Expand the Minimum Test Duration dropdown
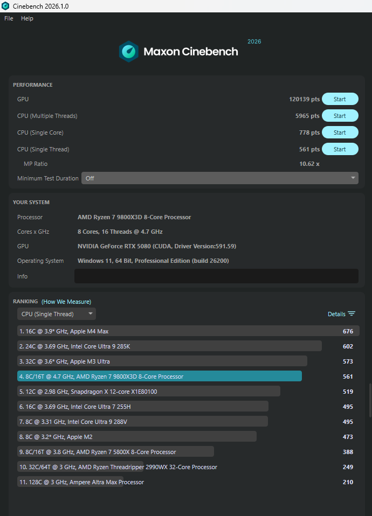Image resolution: width=372 pixels, height=516 pixels. (219, 178)
